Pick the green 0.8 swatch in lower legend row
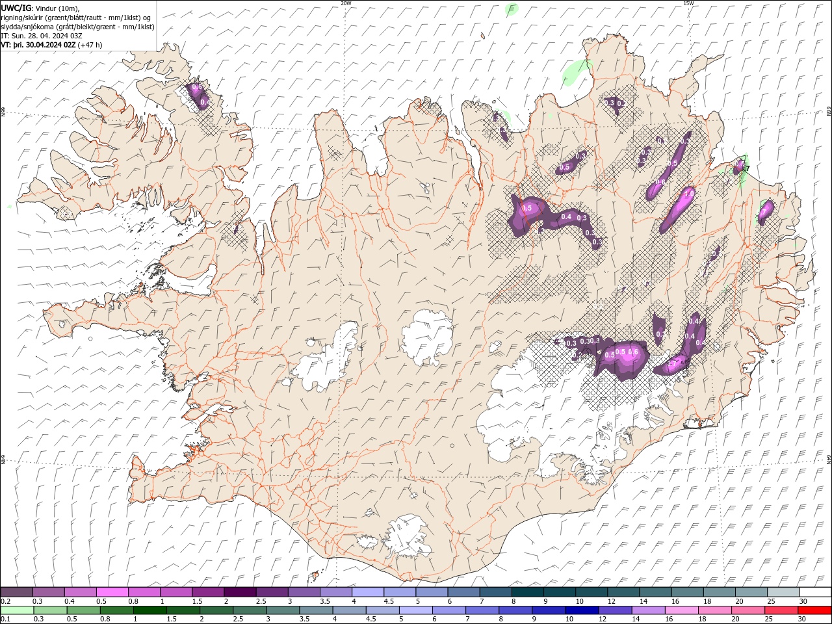Screen dimensions: 832x624 (116, 610)
